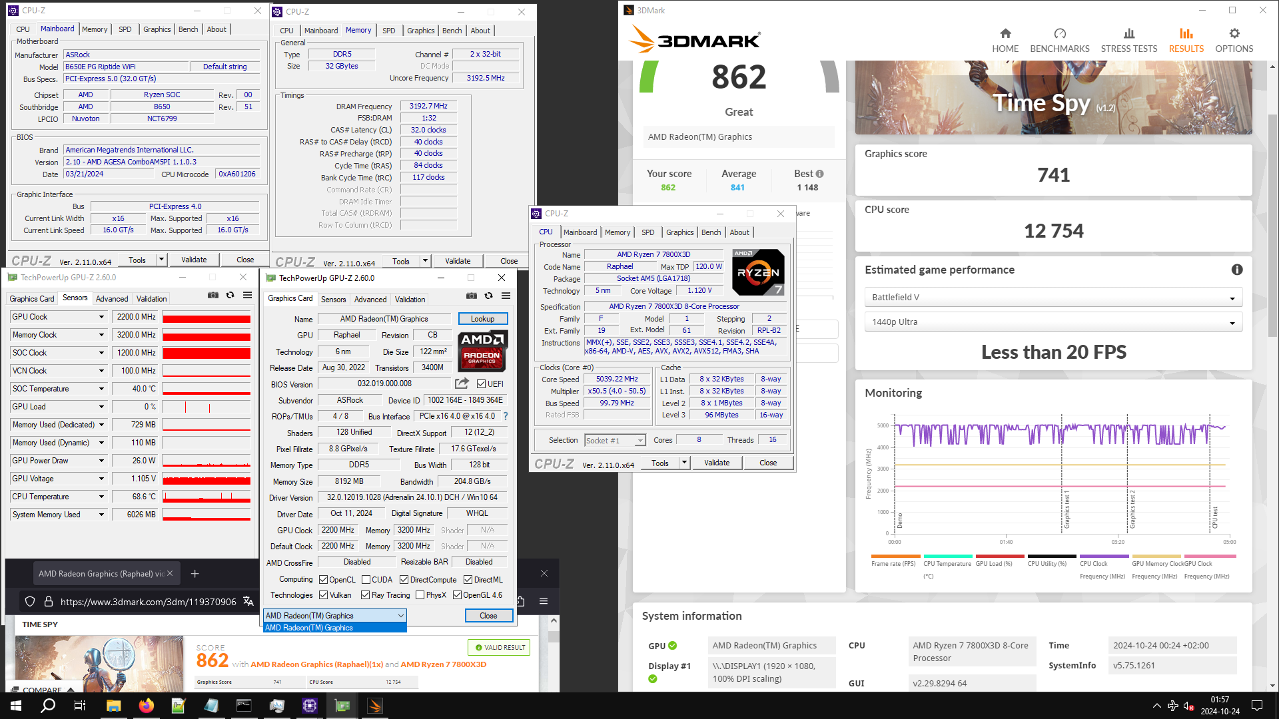Click the refresh icon in GPU-Z Graphics Card window
The width and height of the screenshot is (1279, 719).
[489, 296]
